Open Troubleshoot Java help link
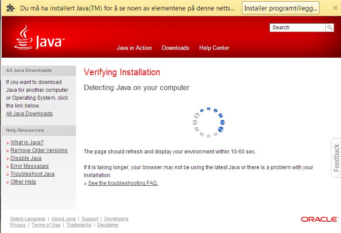The width and height of the screenshot is (341, 233). click(32, 174)
